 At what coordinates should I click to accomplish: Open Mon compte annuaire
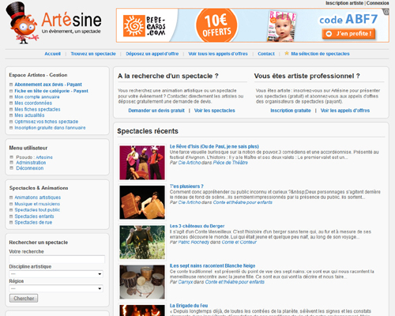[37, 97]
